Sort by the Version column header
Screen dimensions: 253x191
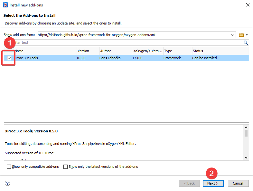point(88,51)
